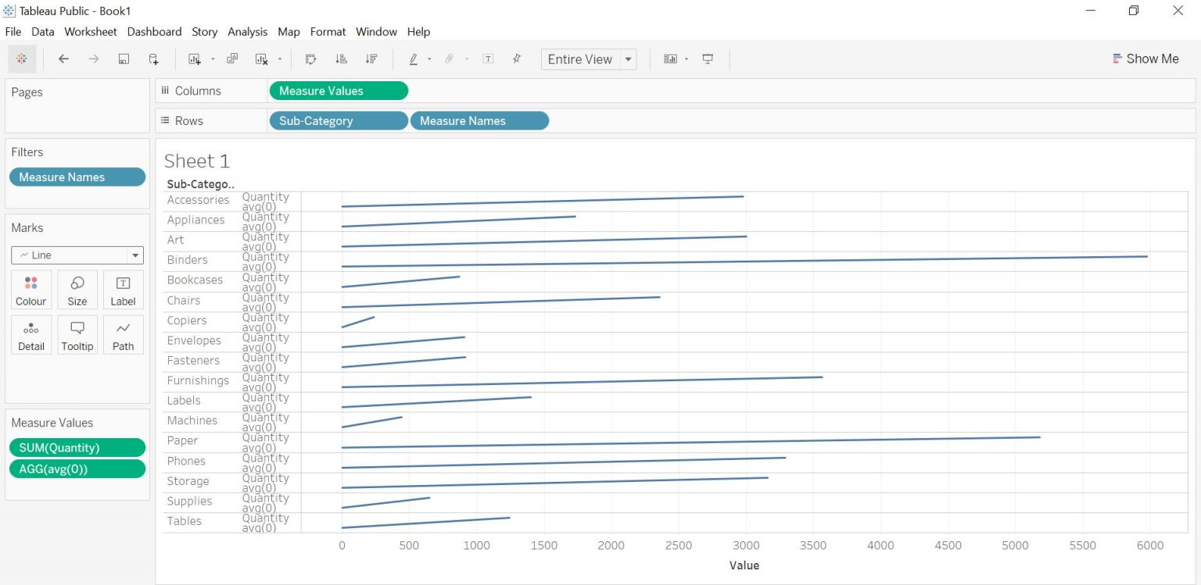The width and height of the screenshot is (1201, 585).
Task: Open the Analysis menu
Action: pos(247,32)
